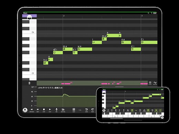Image resolution: width=179 pixels, height=134 pixels.
Task: Click measure 3 marker on tablet ruler
Action: [x=142, y=16]
